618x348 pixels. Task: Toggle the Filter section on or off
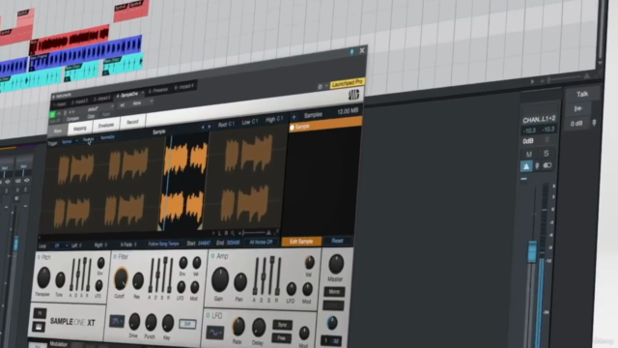coord(115,257)
